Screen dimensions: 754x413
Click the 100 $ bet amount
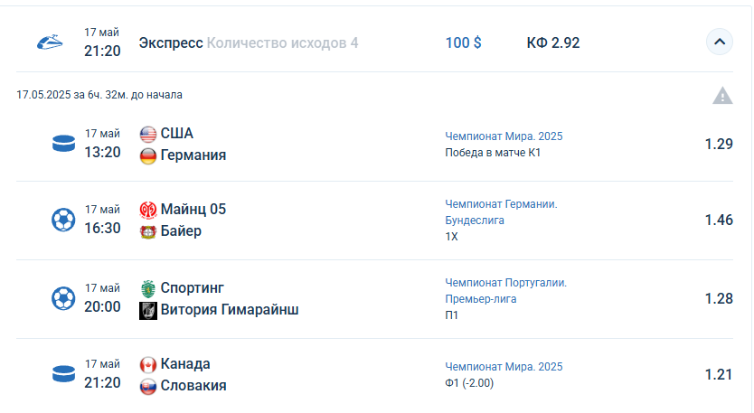(463, 42)
